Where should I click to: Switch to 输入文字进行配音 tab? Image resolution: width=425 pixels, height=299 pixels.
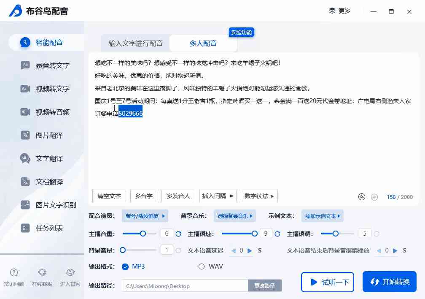[135, 43]
